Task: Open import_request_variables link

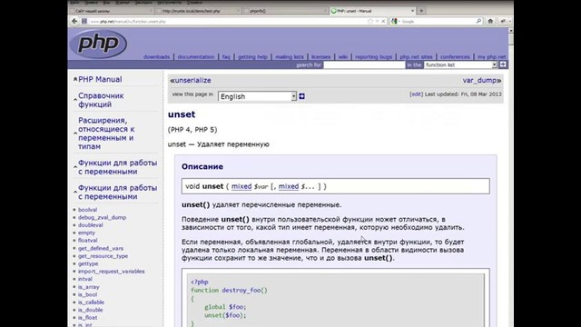Action: pos(111,272)
